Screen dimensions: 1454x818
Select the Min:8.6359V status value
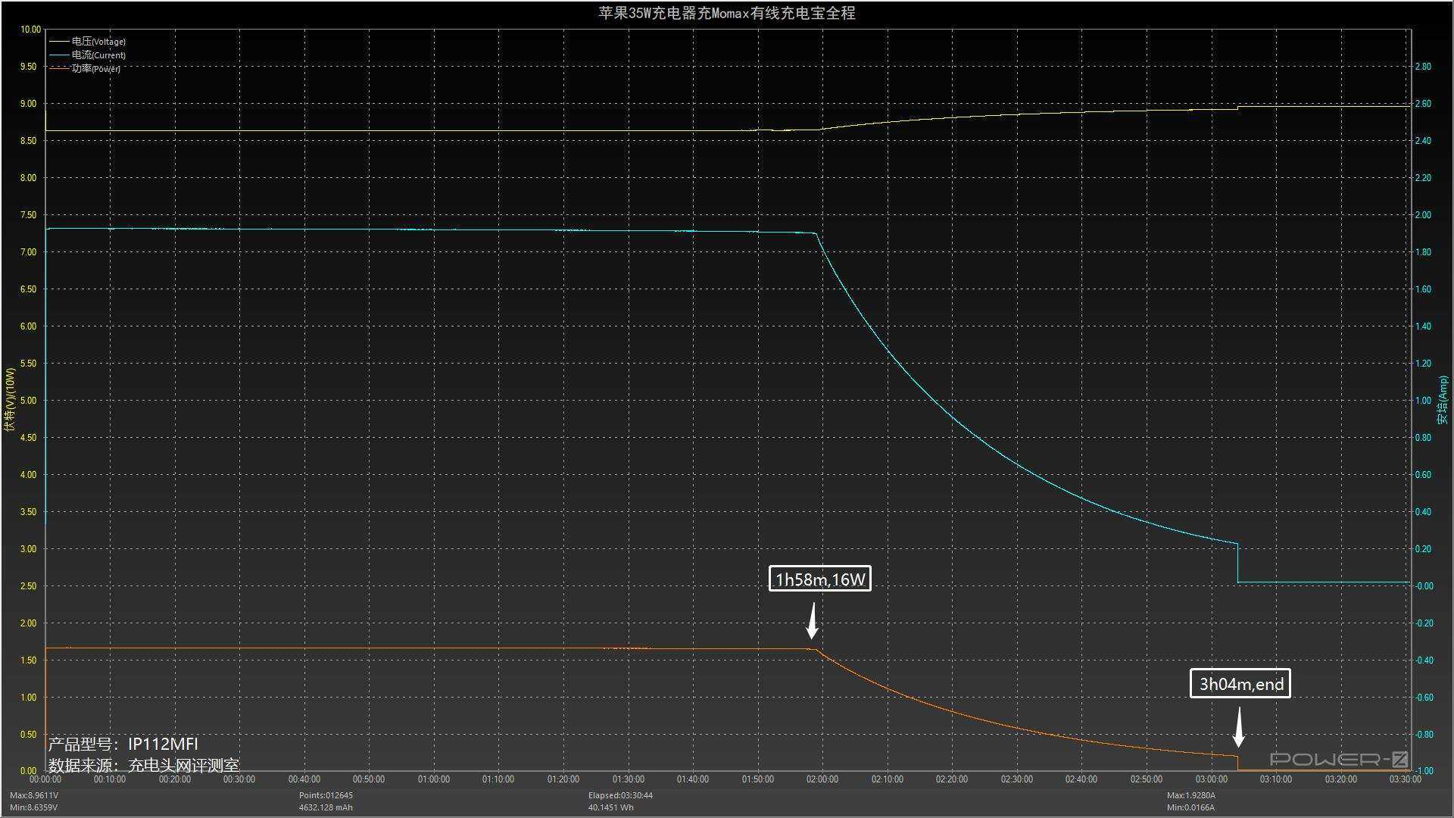point(34,807)
